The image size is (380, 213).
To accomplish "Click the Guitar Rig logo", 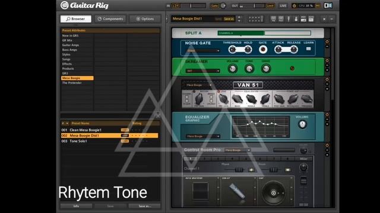I will coord(84,5).
